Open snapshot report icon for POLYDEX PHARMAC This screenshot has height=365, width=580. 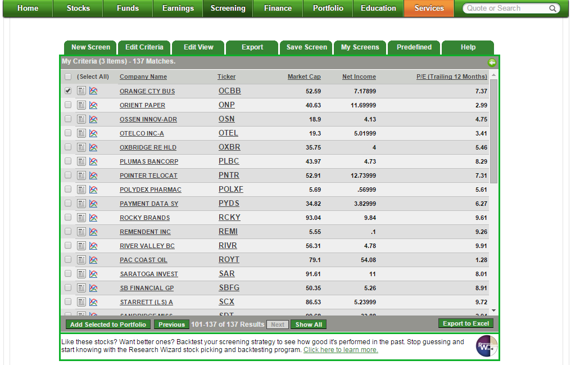tap(81, 189)
